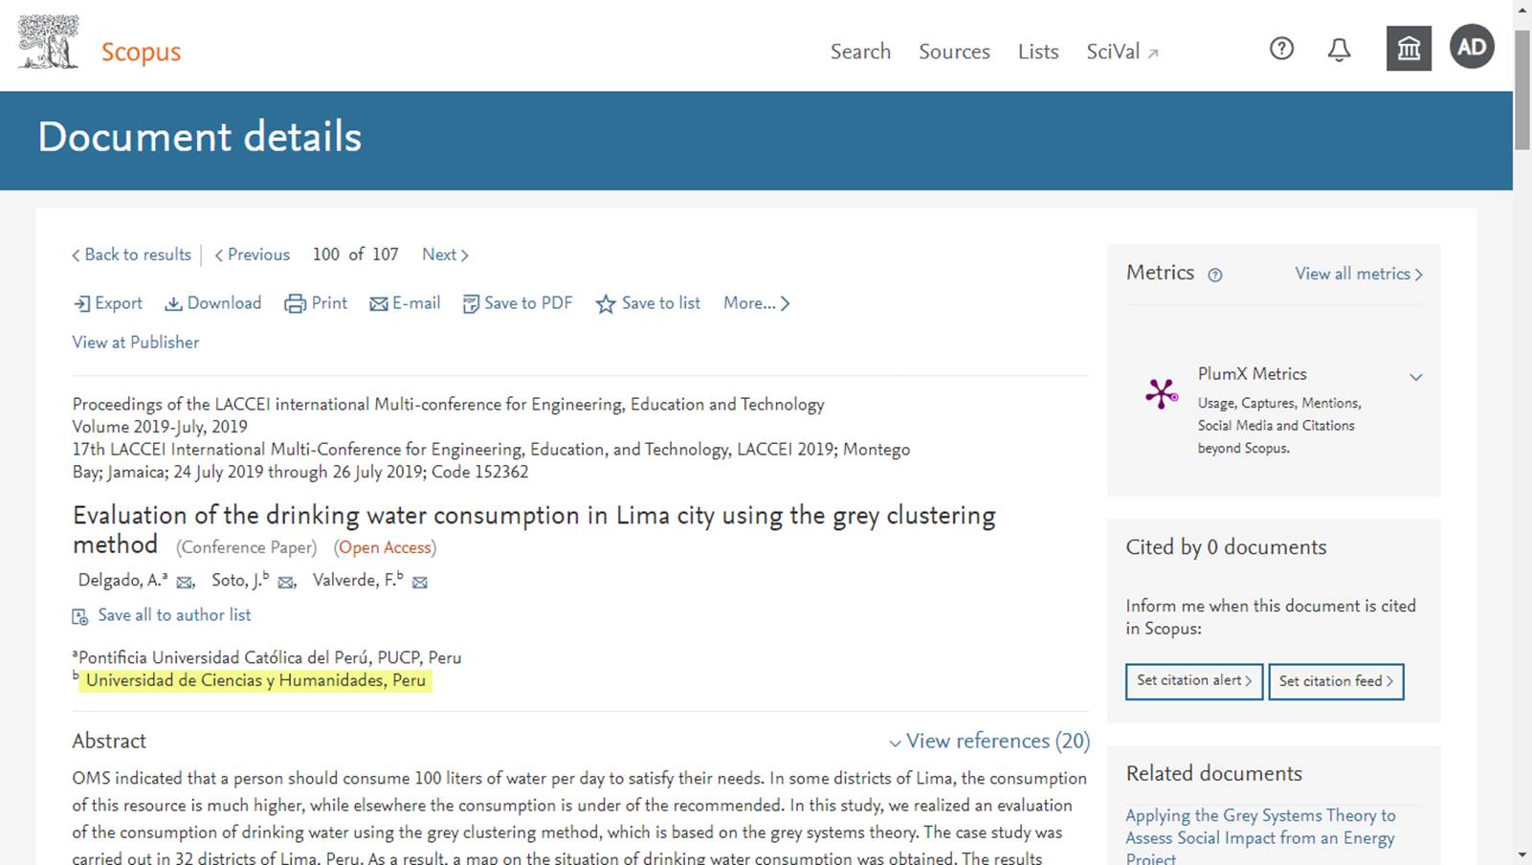Screen dimensions: 1532x865
Task: Click the Set citation alert button
Action: (x=1194, y=681)
